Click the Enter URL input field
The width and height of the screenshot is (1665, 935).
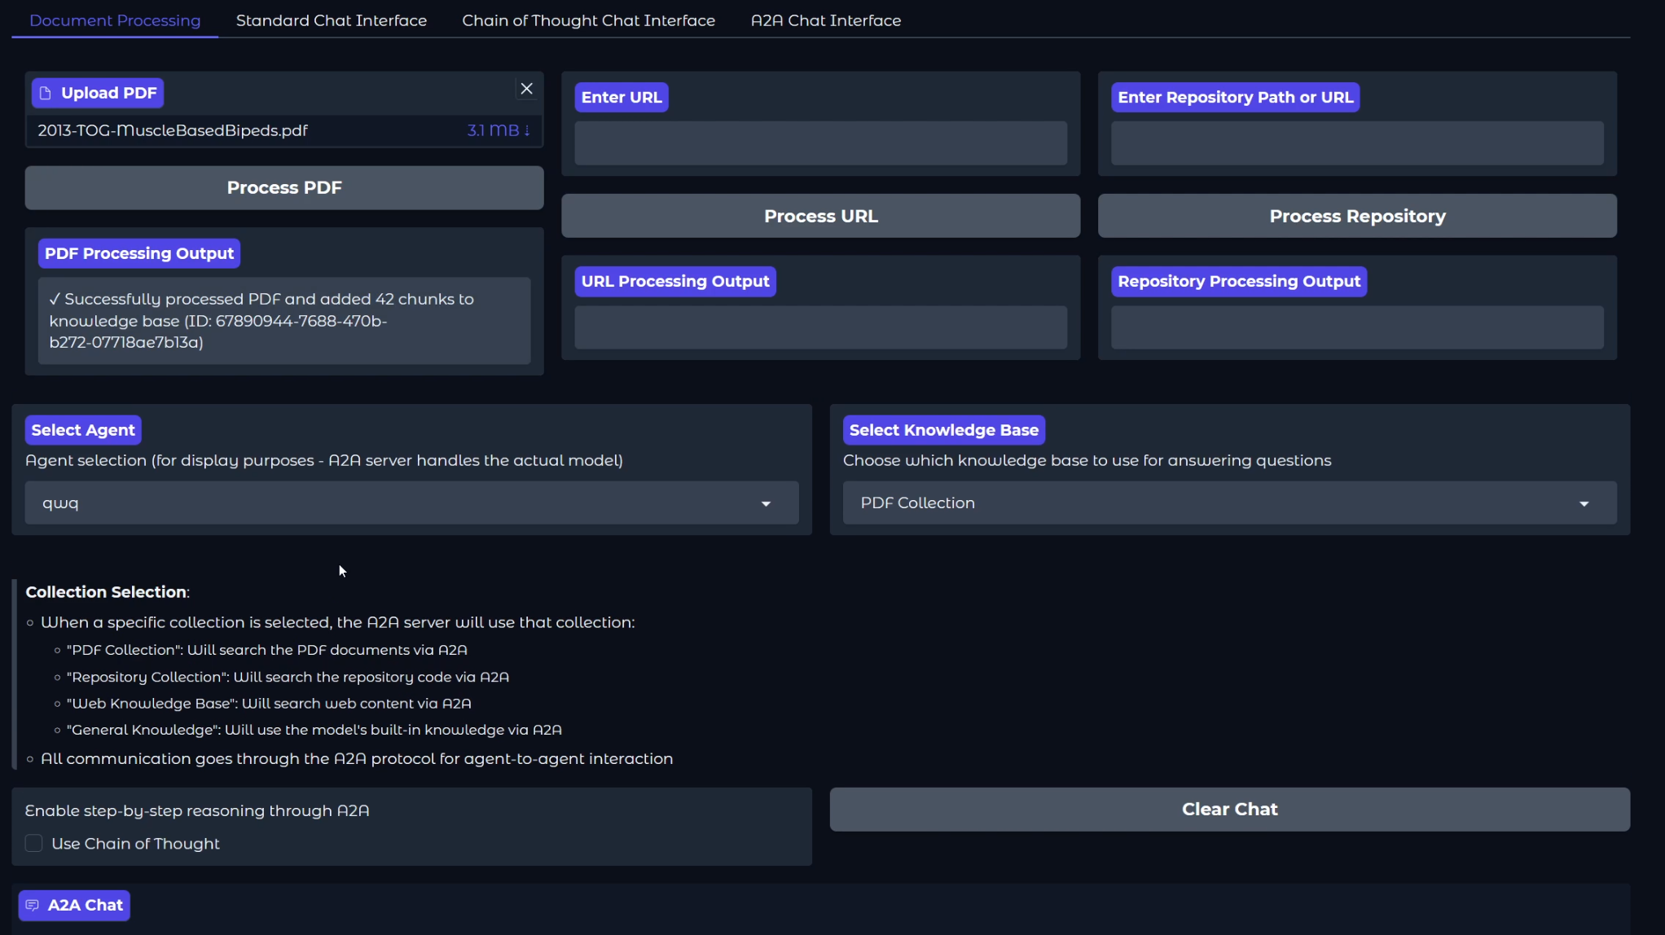coord(820,143)
